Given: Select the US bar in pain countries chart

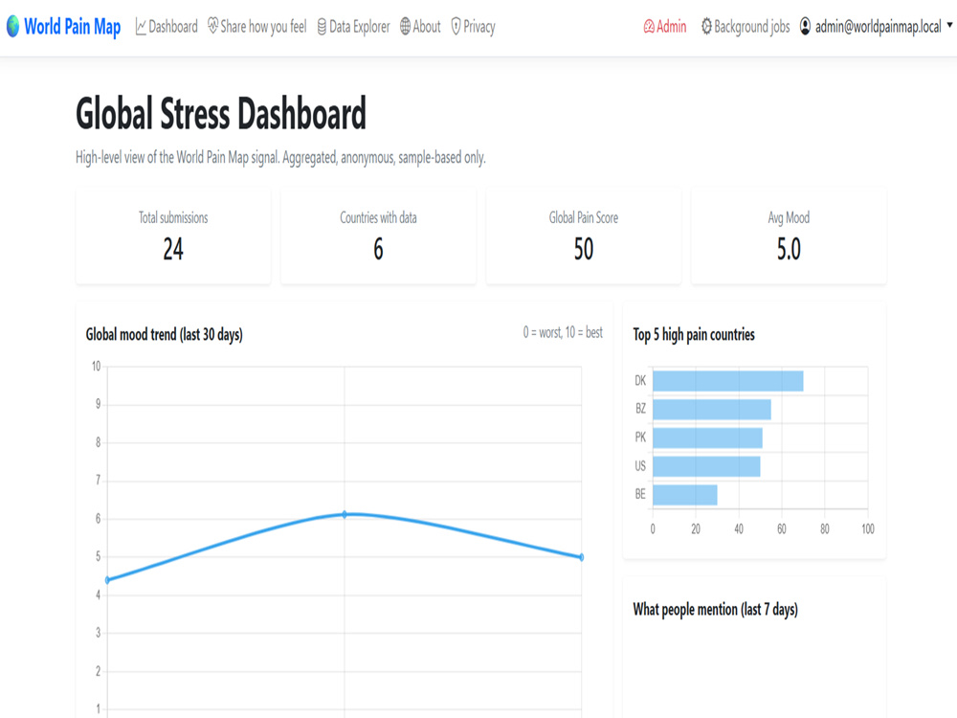Looking at the screenshot, I should [707, 466].
